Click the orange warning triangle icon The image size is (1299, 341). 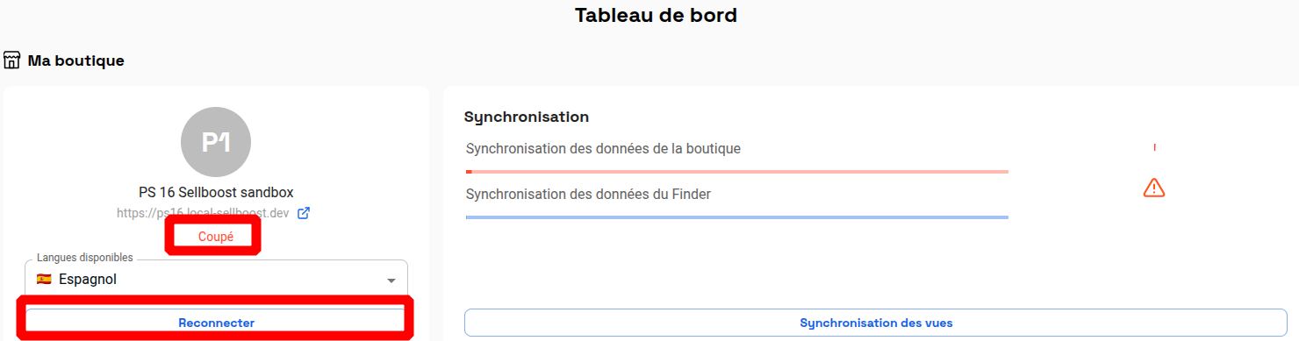tap(1154, 188)
